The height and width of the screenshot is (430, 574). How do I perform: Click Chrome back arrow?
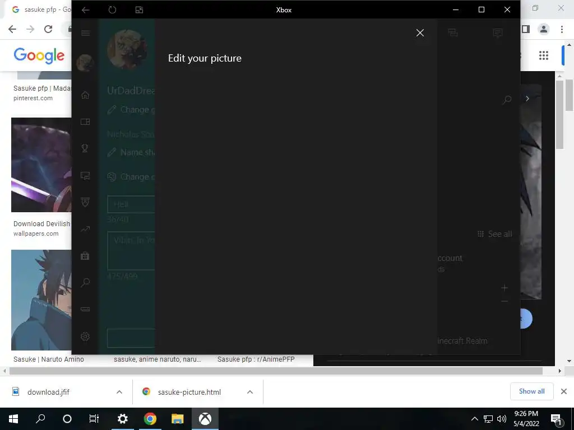coord(12,29)
